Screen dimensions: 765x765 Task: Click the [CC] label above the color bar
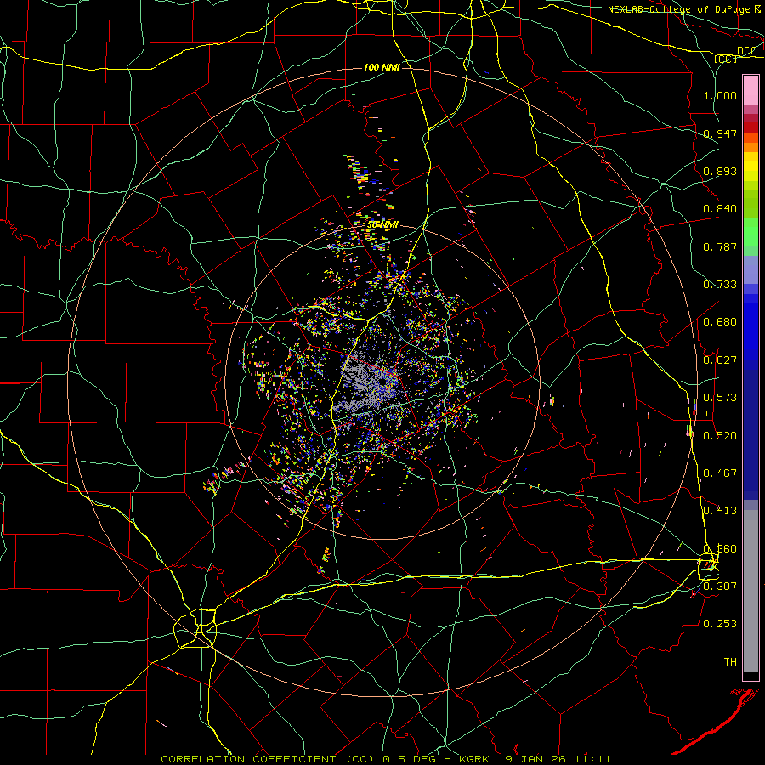tap(726, 59)
